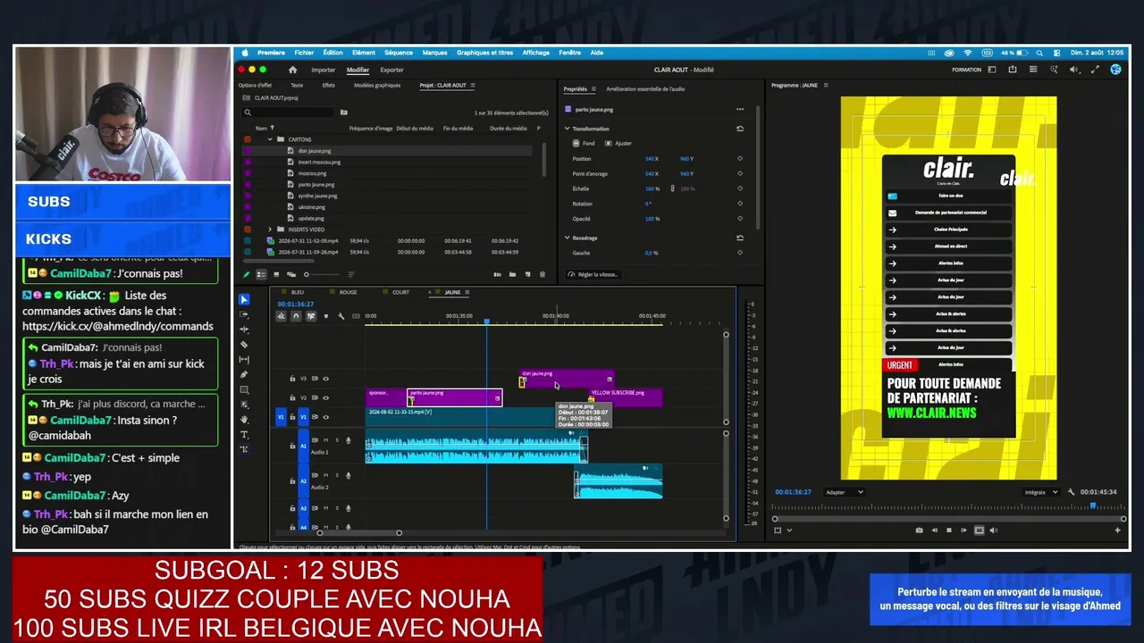Select the Hand tool
The height and width of the screenshot is (643, 1144).
point(244,419)
